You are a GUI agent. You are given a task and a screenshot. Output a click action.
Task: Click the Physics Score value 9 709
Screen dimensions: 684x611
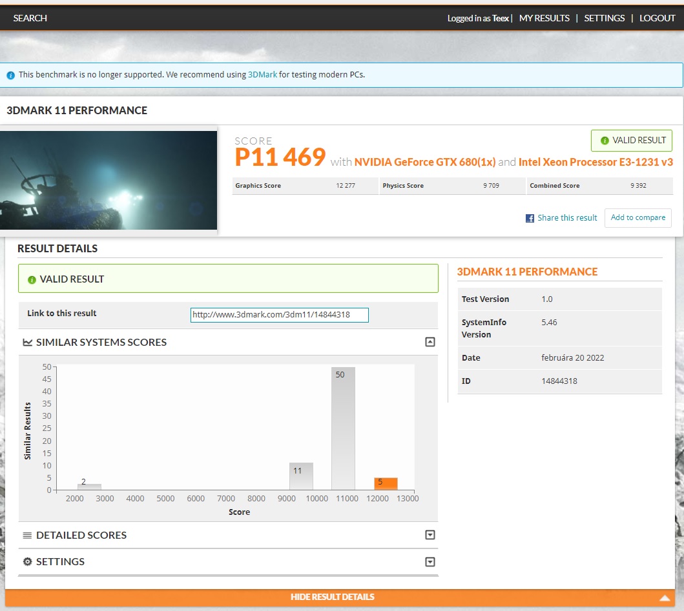(491, 186)
